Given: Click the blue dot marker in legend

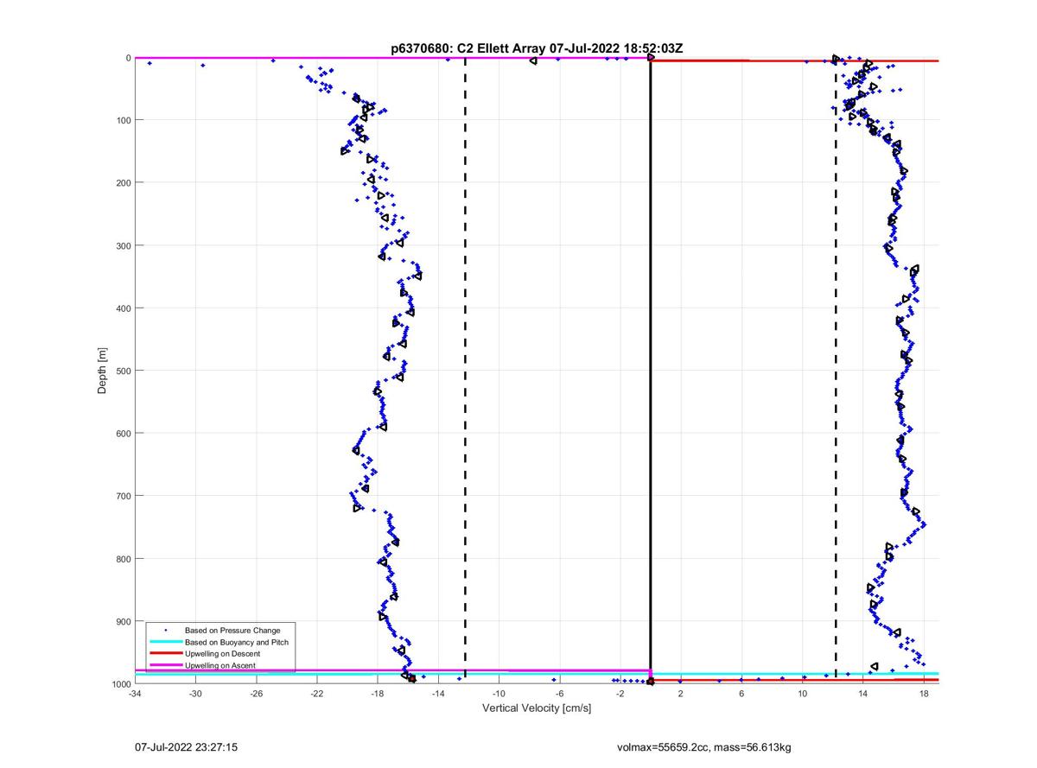Looking at the screenshot, I should coord(165,631).
